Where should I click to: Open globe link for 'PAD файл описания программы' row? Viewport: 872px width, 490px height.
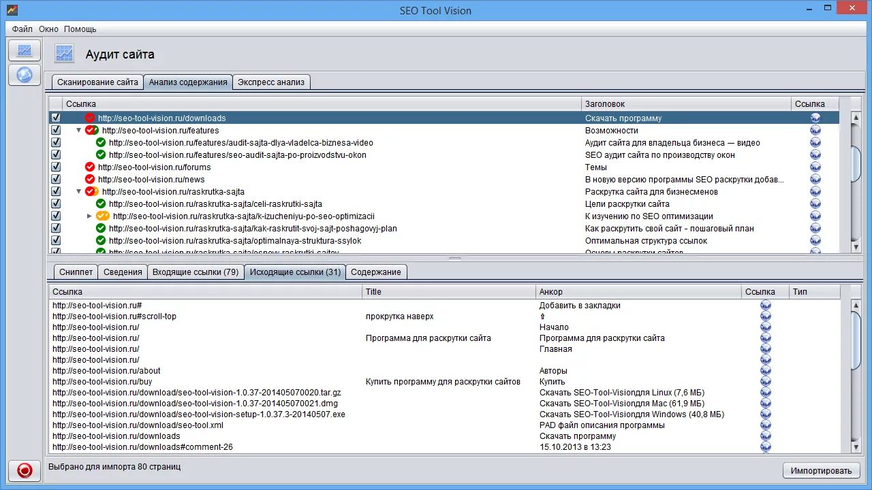(x=766, y=425)
